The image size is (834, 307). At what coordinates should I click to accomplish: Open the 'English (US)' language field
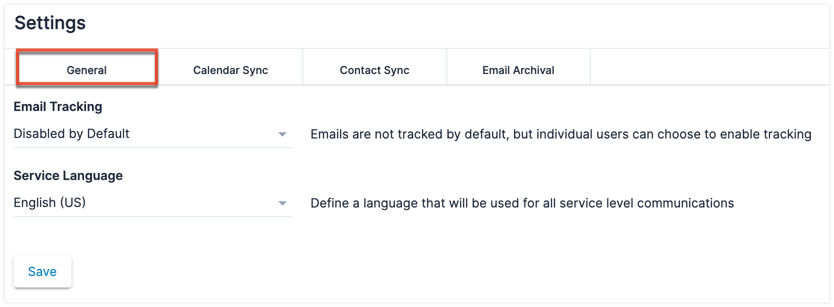tap(153, 203)
